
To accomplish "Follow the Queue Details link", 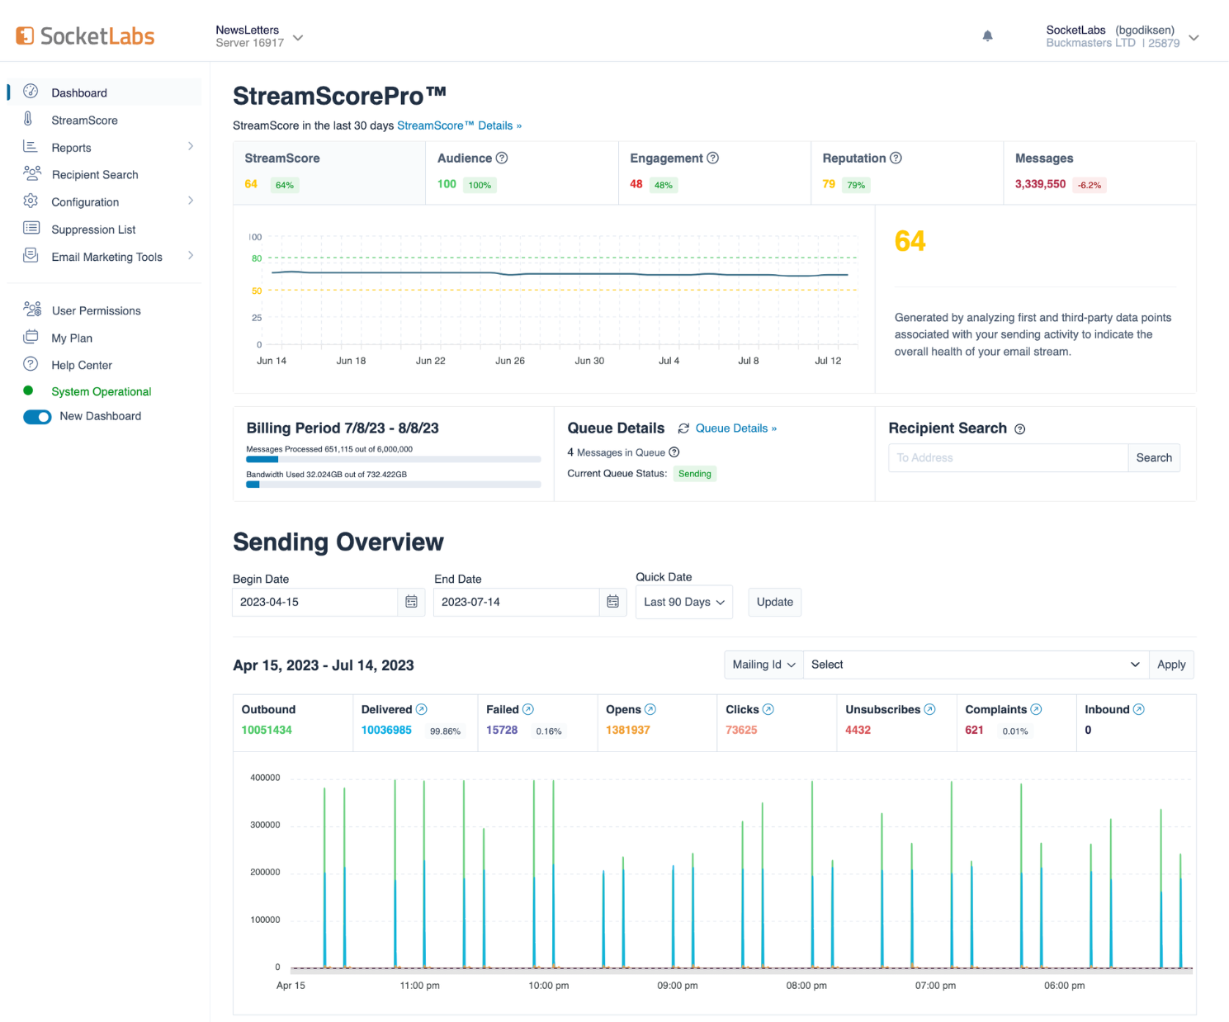I will point(735,428).
